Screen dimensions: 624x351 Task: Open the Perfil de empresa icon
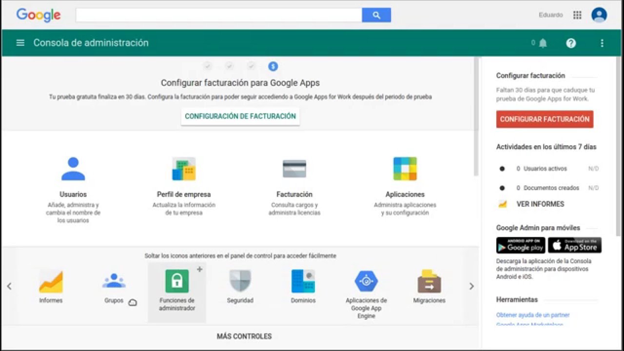click(x=184, y=169)
